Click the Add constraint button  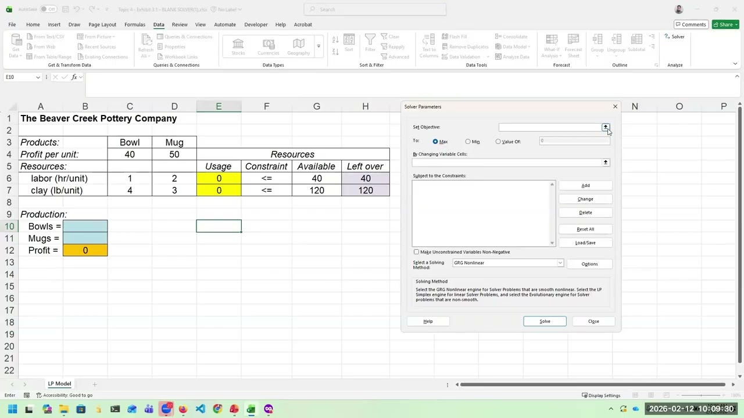[x=585, y=185]
